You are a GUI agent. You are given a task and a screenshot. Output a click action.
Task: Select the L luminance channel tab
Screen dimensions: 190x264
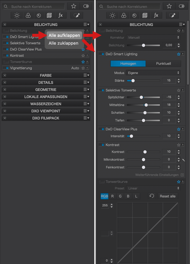[x=136, y=196]
